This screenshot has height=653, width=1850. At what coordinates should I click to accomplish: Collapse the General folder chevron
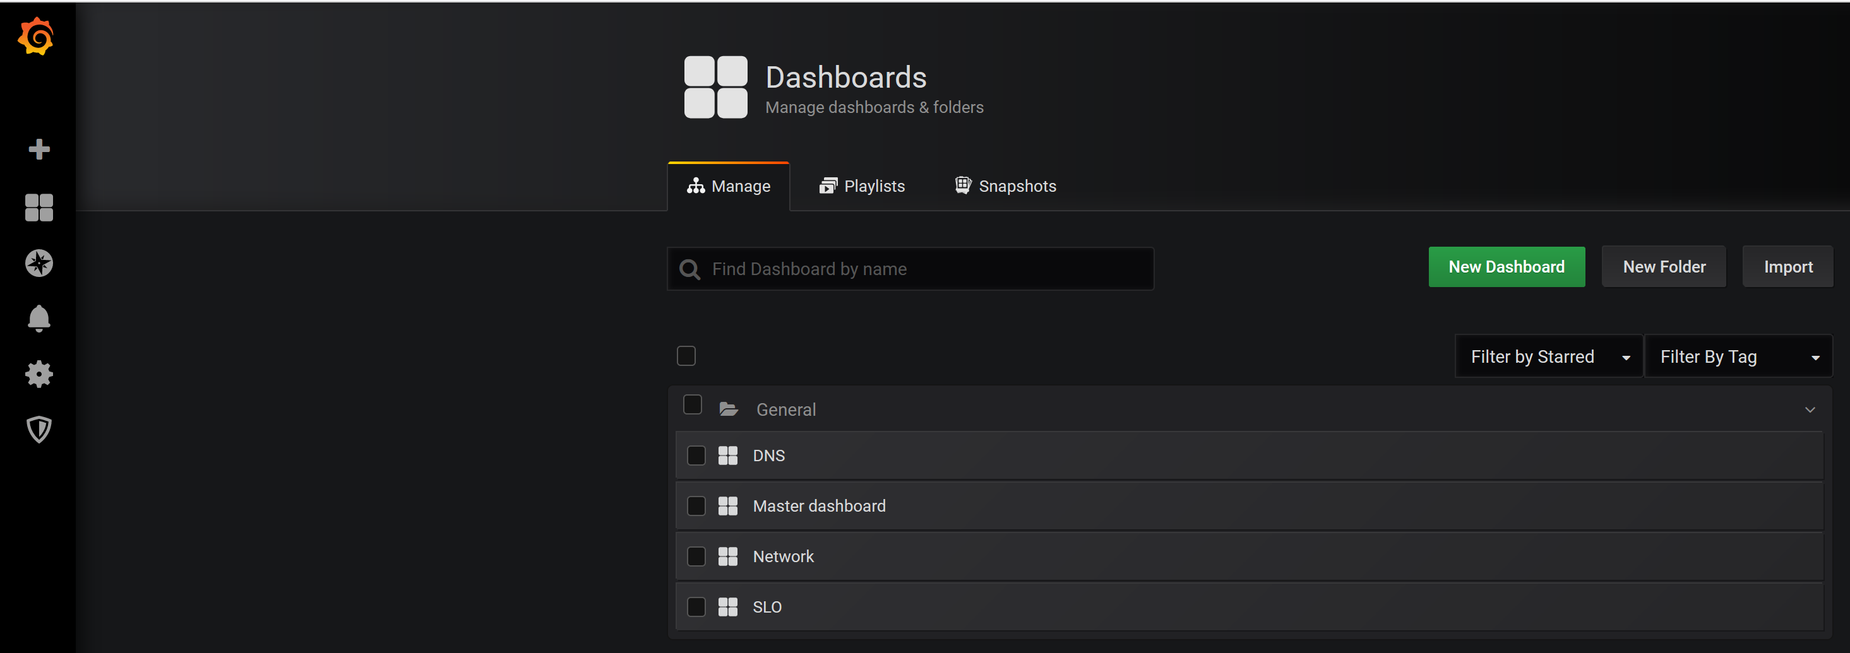pyautogui.click(x=1809, y=409)
